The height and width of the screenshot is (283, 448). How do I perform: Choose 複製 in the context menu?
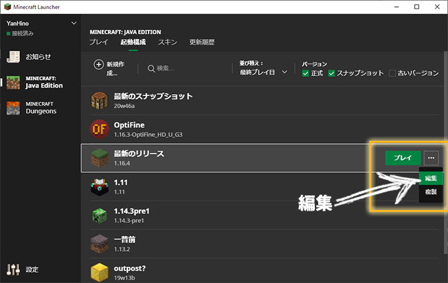click(x=431, y=191)
